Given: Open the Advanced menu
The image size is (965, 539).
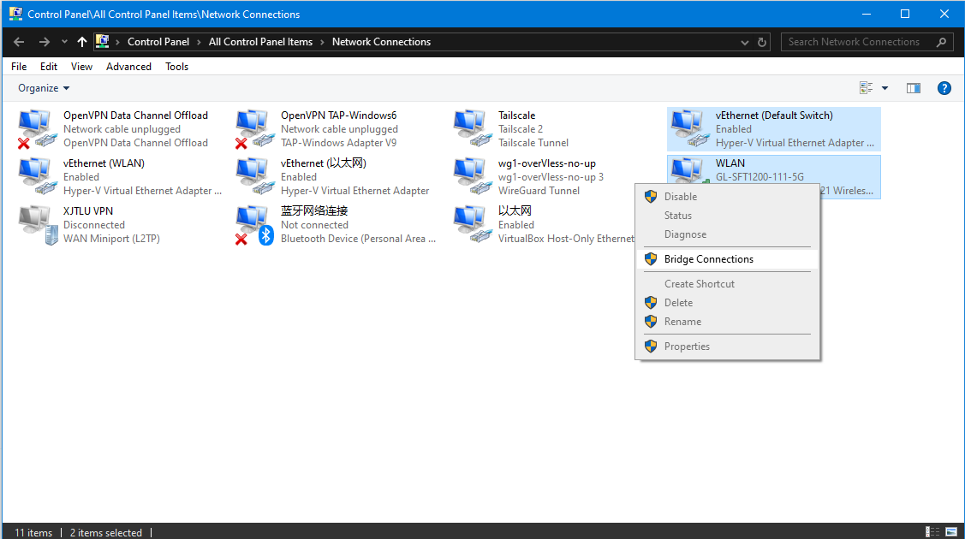Looking at the screenshot, I should click(128, 67).
